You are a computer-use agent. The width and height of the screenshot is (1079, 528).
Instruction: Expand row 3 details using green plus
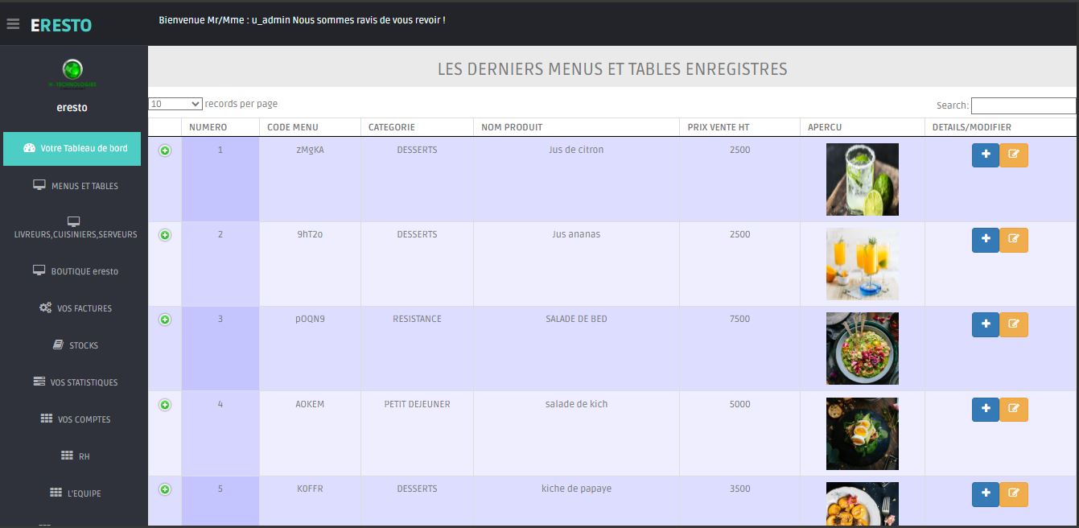[165, 320]
